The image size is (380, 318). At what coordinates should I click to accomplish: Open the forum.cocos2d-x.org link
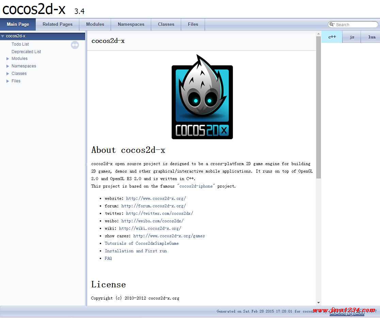point(154,206)
